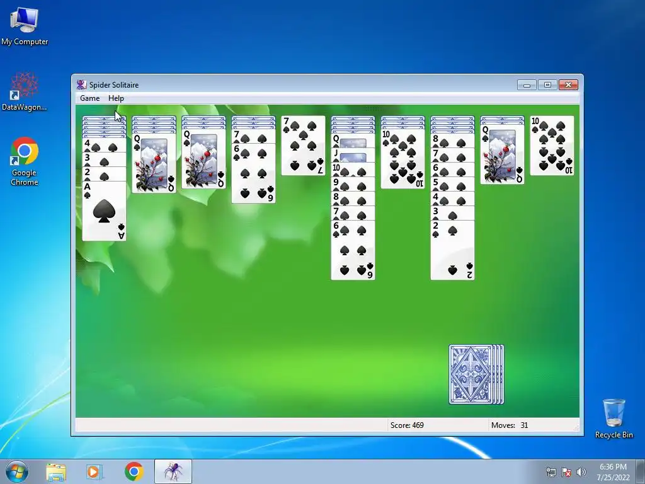The height and width of the screenshot is (484, 645).
Task: Select the 3 of spades in first column
Action: (104, 159)
